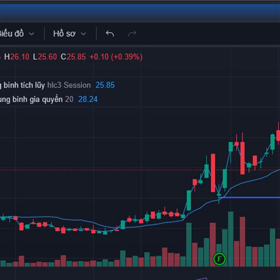Screen dimensions: 280x280
Task: Select the dotted red price line
Action: pyautogui.click(x=140, y=170)
